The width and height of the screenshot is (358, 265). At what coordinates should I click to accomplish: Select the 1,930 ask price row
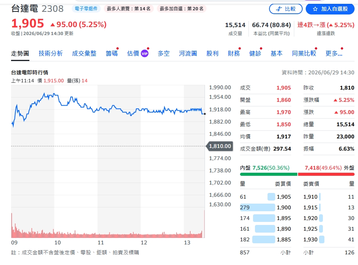coord(329,239)
